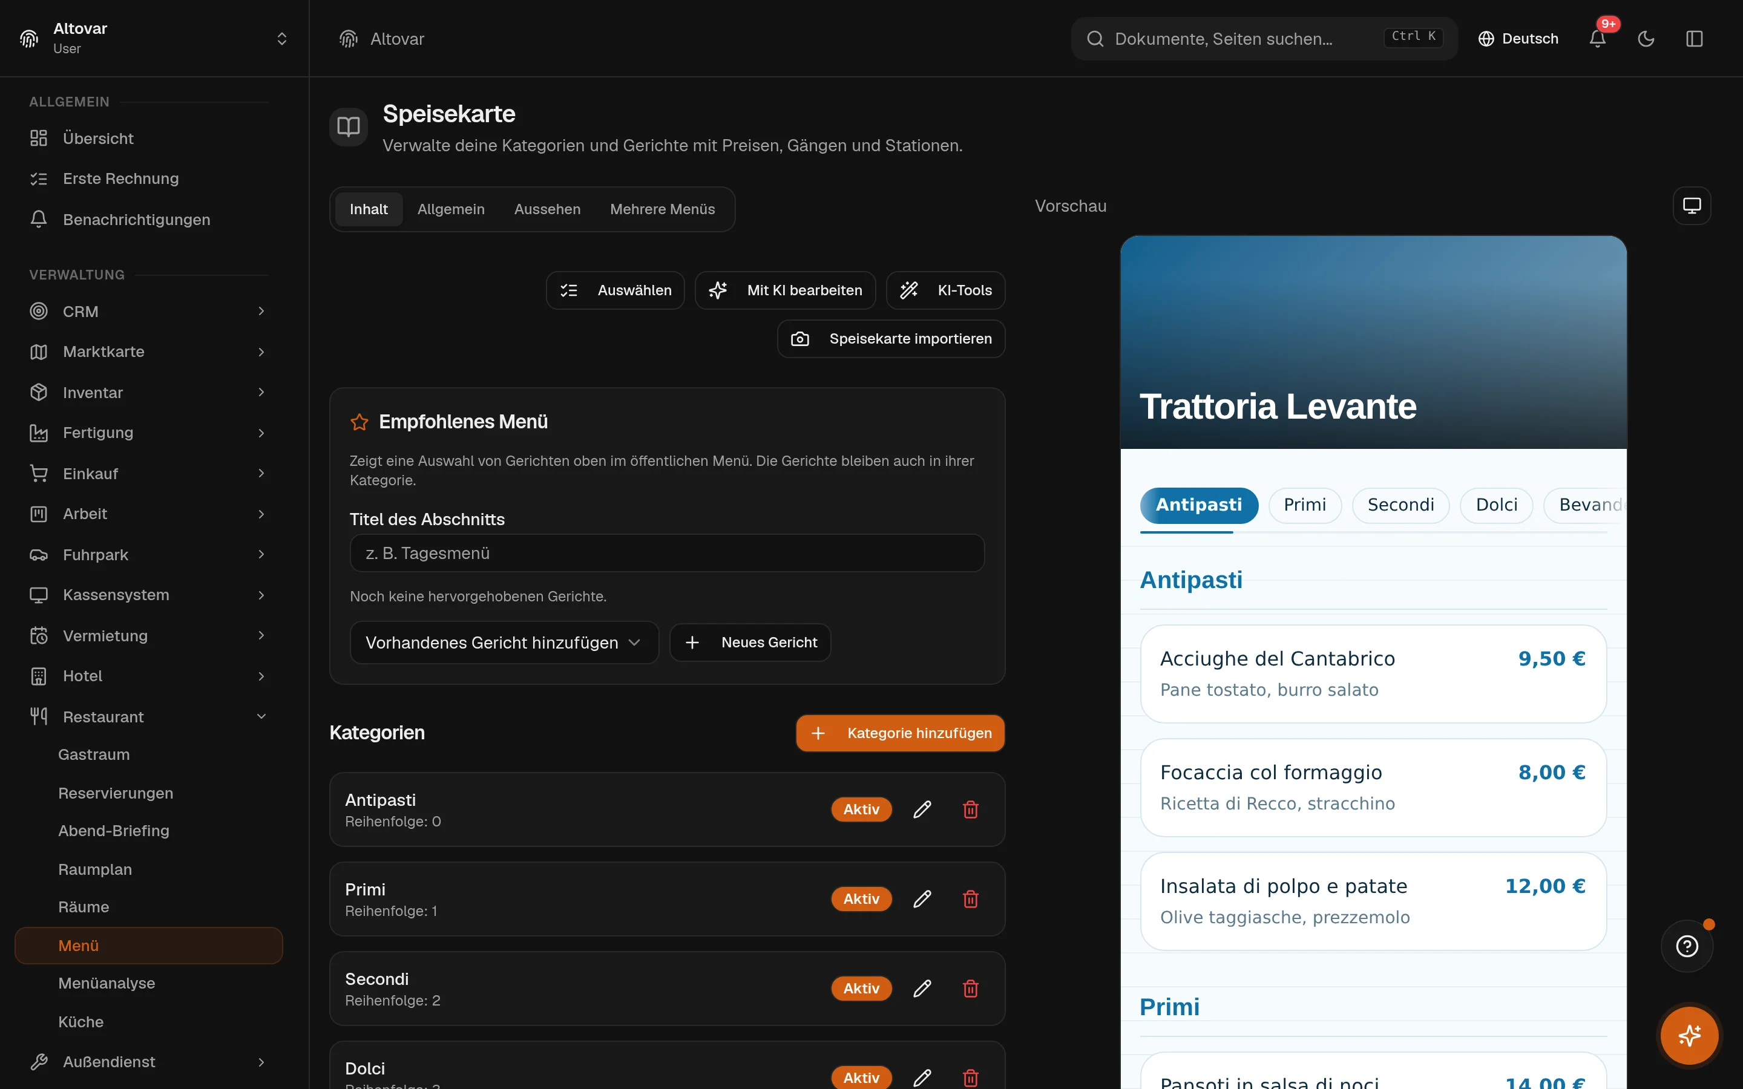Click the Auswählen button
Viewport: 1743px width, 1089px height.
615,290
